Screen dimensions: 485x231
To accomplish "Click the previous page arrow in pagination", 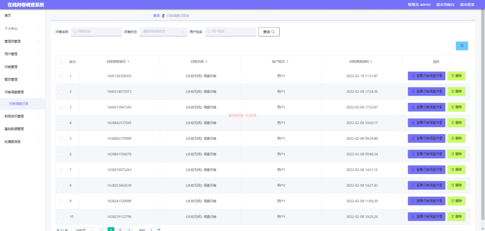I will pos(102,230).
